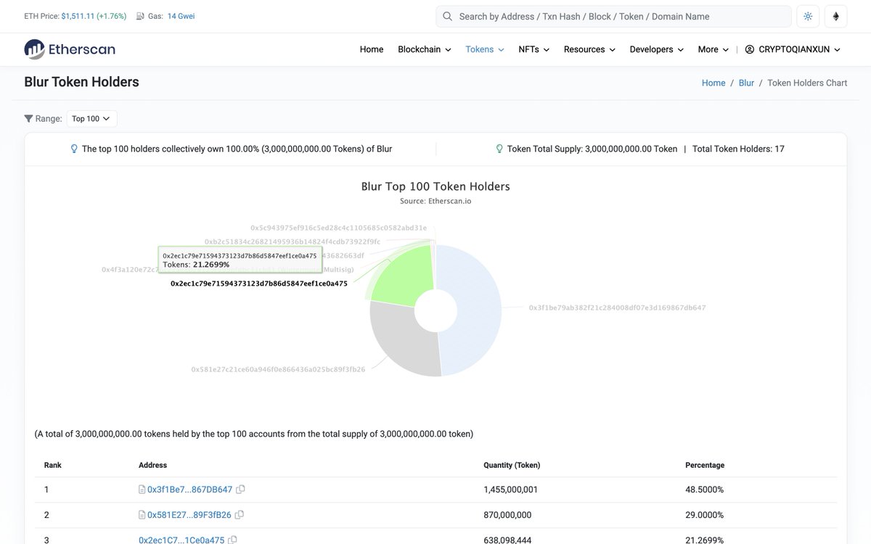Screen dimensions: 871x544
Task: Click the bold 0x2ec1c79e...0a475 chart label
Action: (x=259, y=284)
